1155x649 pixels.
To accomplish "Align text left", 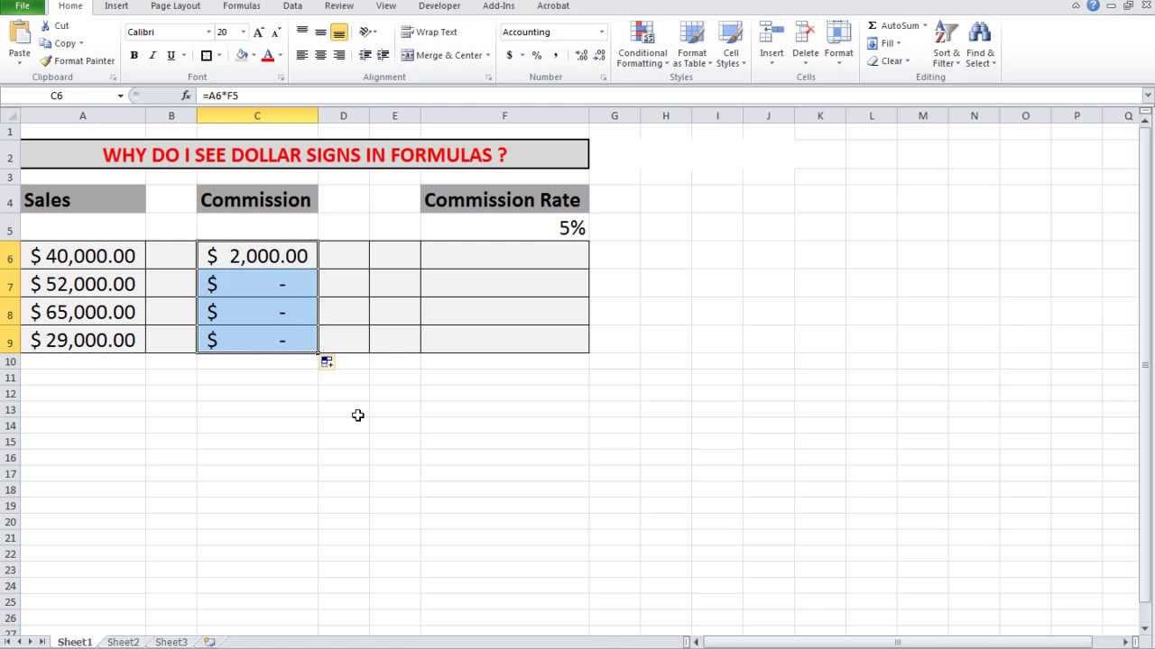I will (x=302, y=55).
